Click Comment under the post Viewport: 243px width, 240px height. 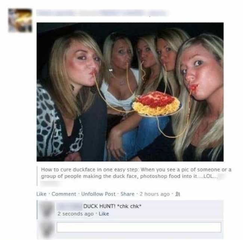coord(64,194)
